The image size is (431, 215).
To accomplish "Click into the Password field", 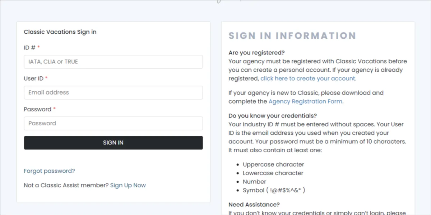I will (x=113, y=123).
